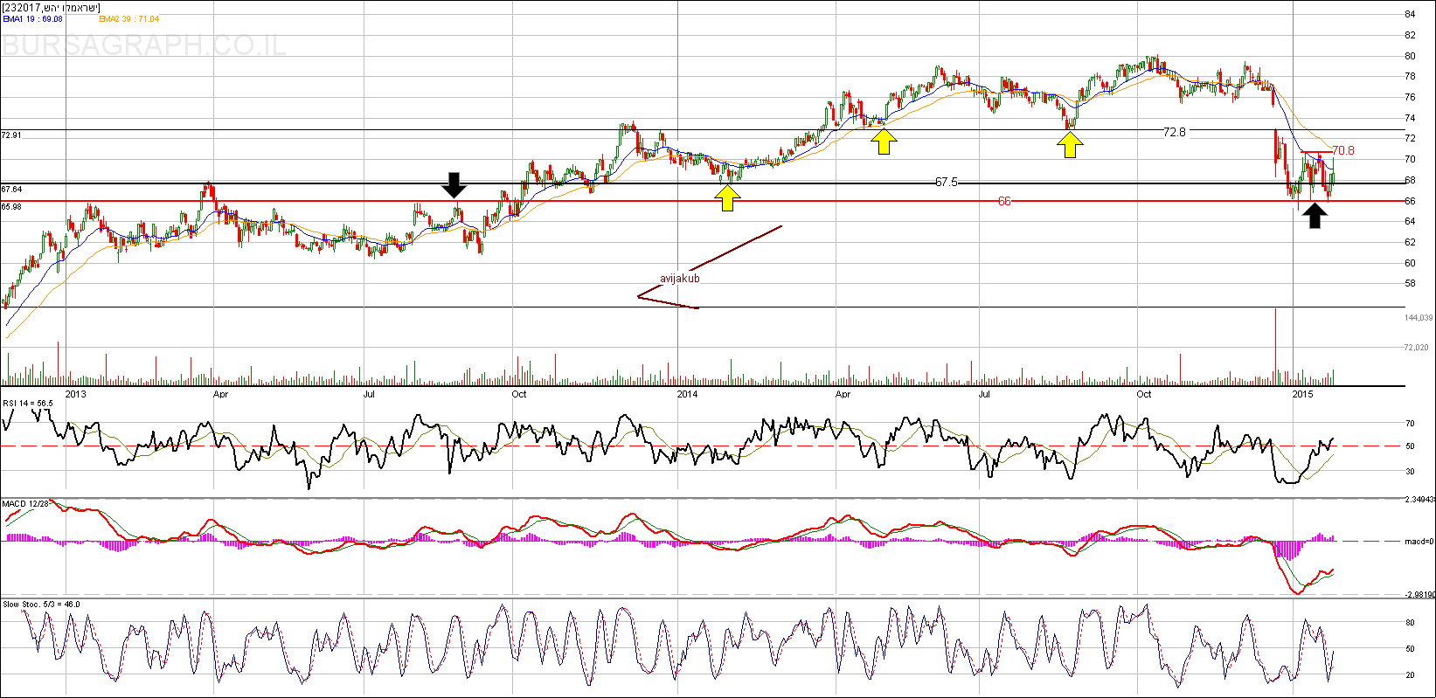Image resolution: width=1436 pixels, height=698 pixels.
Task: Click the "82" price axis label
Action: [x=1411, y=35]
